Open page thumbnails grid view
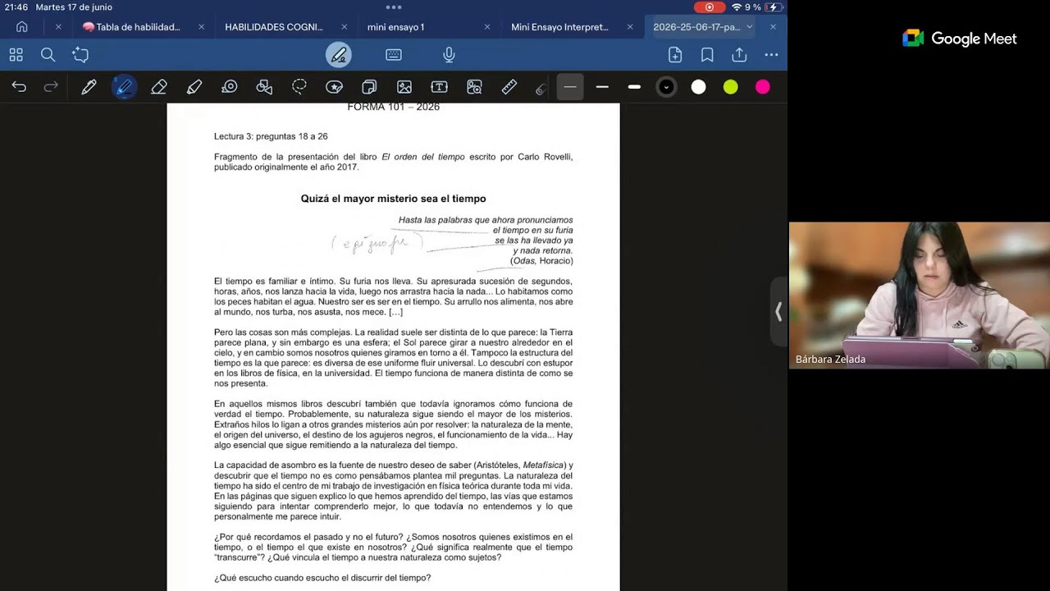 (16, 55)
